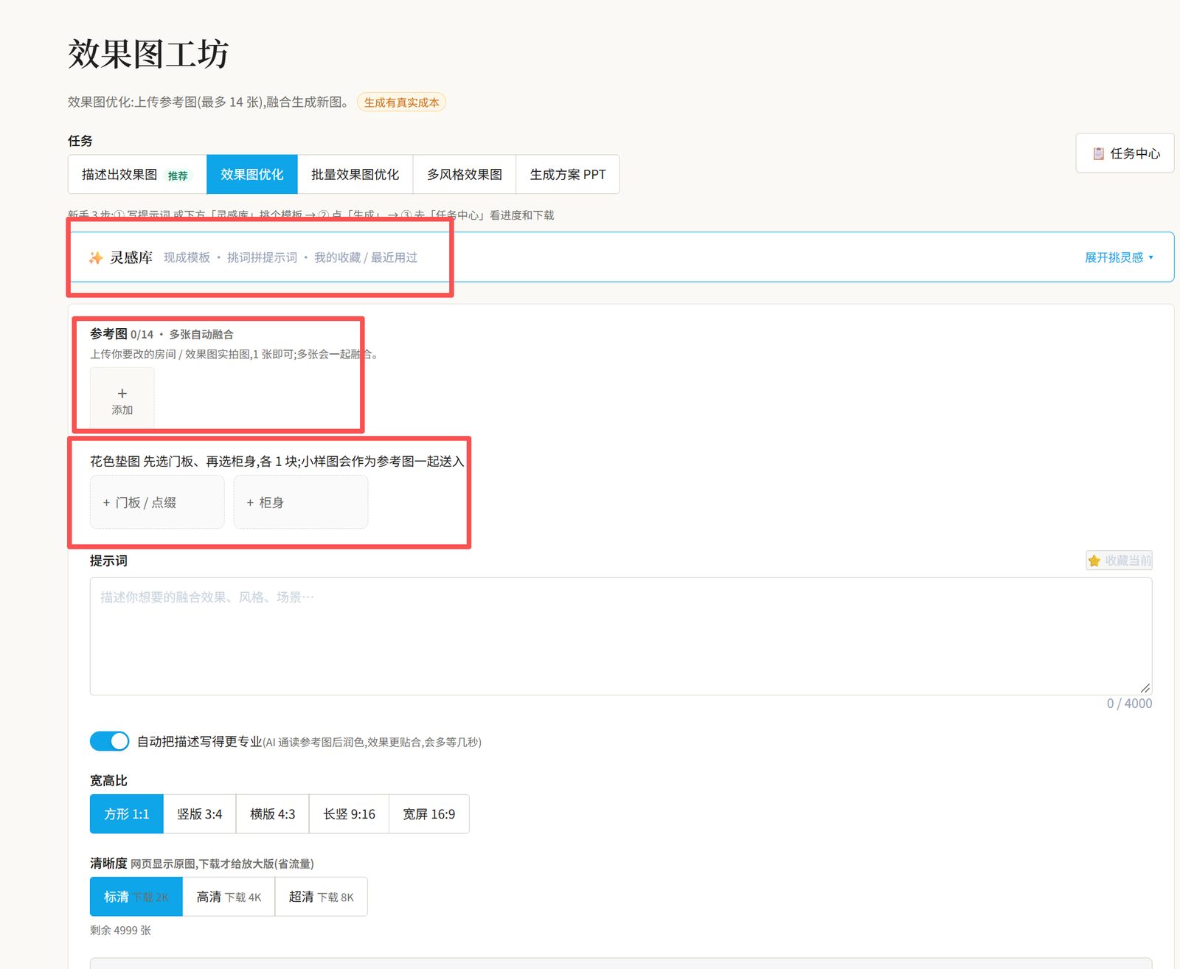This screenshot has width=1180, height=969.
Task: Select the 效果图优化 tab
Action: (x=252, y=175)
